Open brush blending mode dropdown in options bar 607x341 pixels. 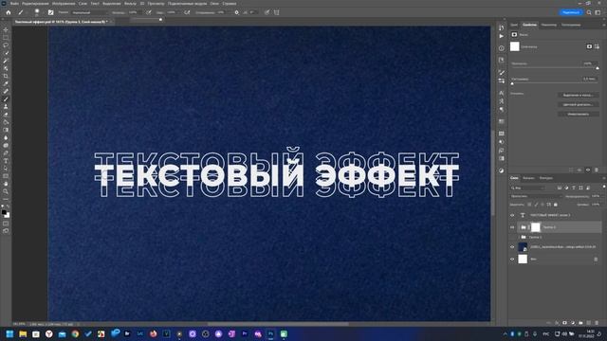click(90, 12)
